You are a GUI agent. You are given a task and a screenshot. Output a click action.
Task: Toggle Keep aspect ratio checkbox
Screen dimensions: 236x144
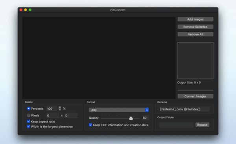pos(28,121)
